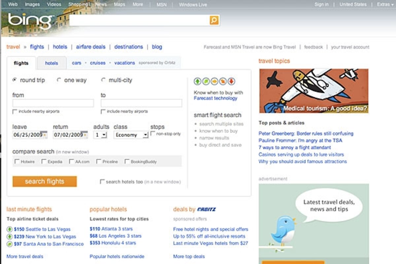Image resolution: width=396 pixels, height=264 pixels.
Task: Select the round trip radio button
Action: pyautogui.click(x=15, y=80)
